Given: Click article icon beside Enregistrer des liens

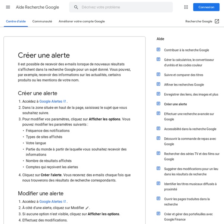Looking at the screenshot, I should click(158, 94).
